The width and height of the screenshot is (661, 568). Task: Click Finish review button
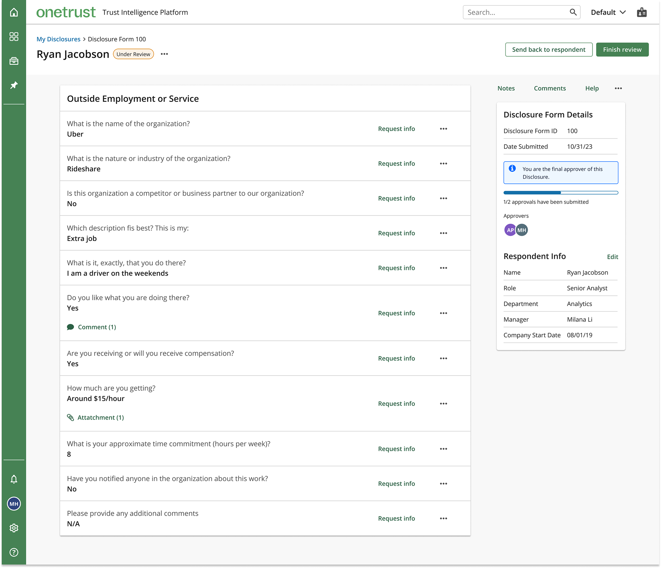coord(622,50)
